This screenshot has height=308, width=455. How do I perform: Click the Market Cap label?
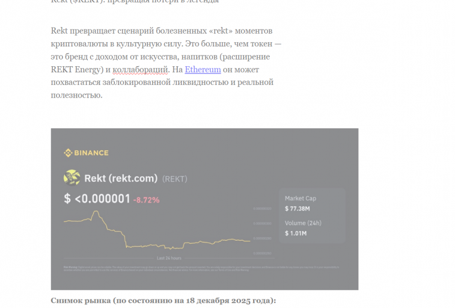click(300, 199)
